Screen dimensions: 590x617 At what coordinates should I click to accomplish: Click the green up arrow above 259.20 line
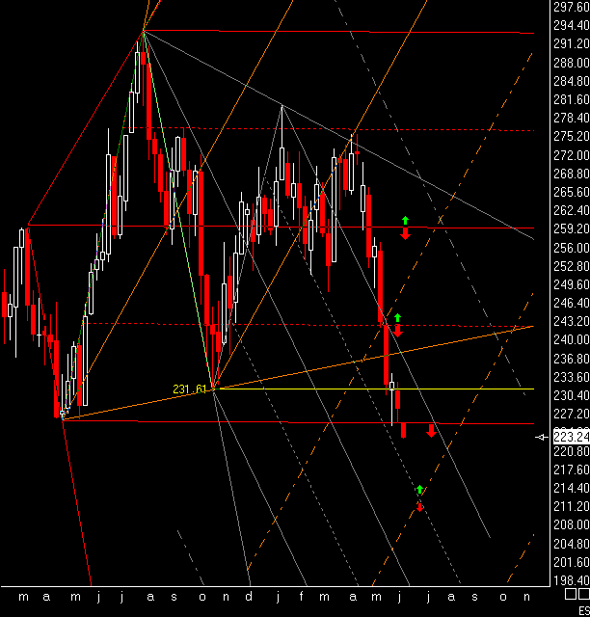tap(406, 221)
